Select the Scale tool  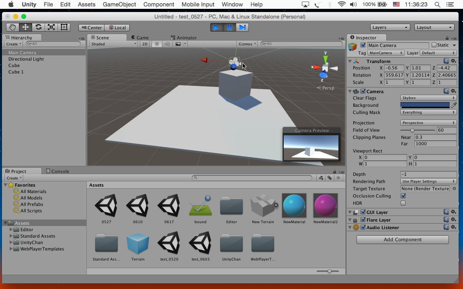[51, 27]
